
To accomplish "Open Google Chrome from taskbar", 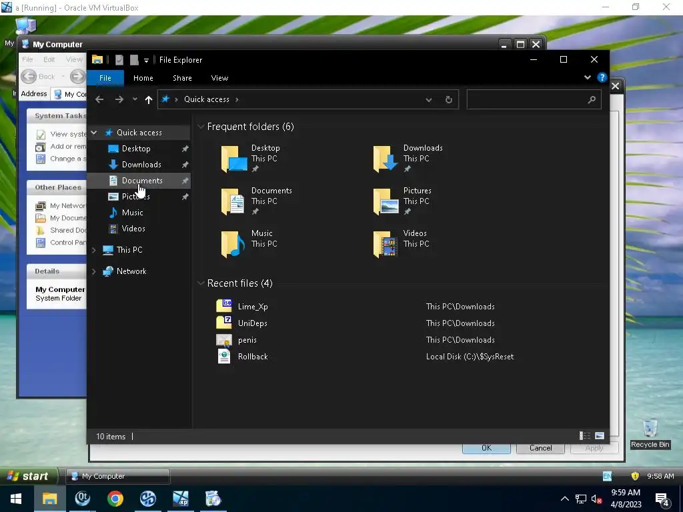I will pos(115,499).
